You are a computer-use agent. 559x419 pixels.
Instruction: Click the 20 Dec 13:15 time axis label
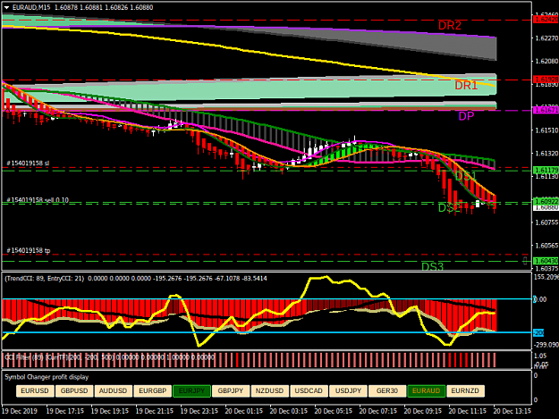click(x=512, y=411)
